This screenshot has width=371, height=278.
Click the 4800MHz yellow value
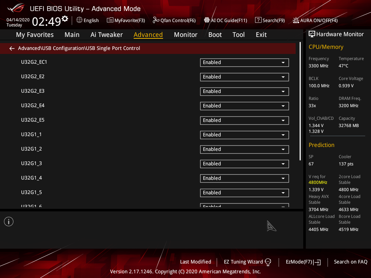click(318, 182)
